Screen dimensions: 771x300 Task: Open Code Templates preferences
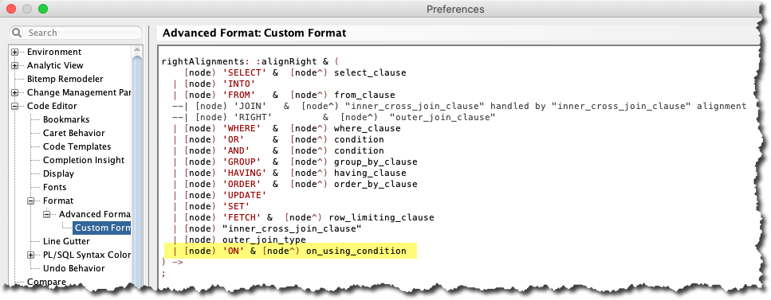pos(77,146)
